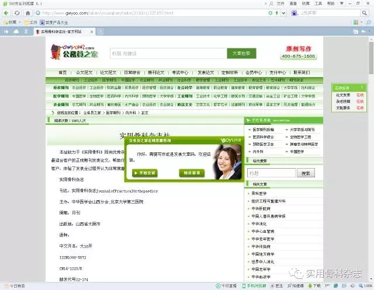
Task: Close the 在线咨询 floating panel
Action: pyautogui.click(x=362, y=87)
